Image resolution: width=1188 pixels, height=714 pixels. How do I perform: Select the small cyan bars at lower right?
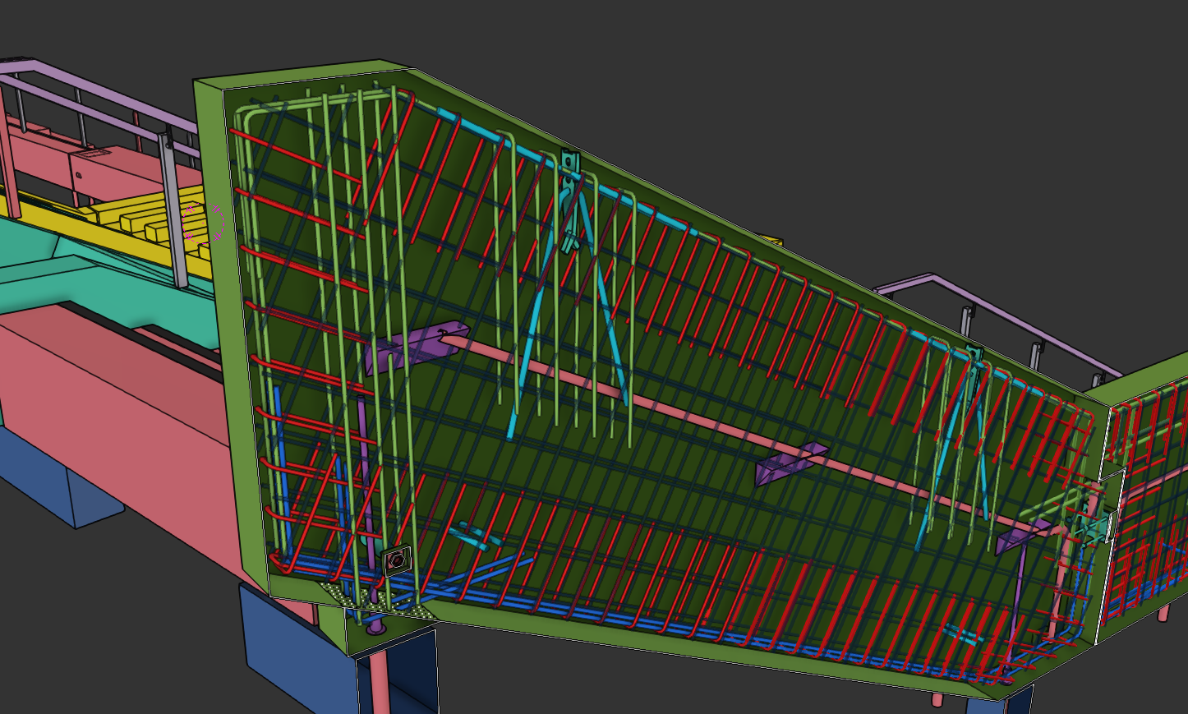[961, 633]
